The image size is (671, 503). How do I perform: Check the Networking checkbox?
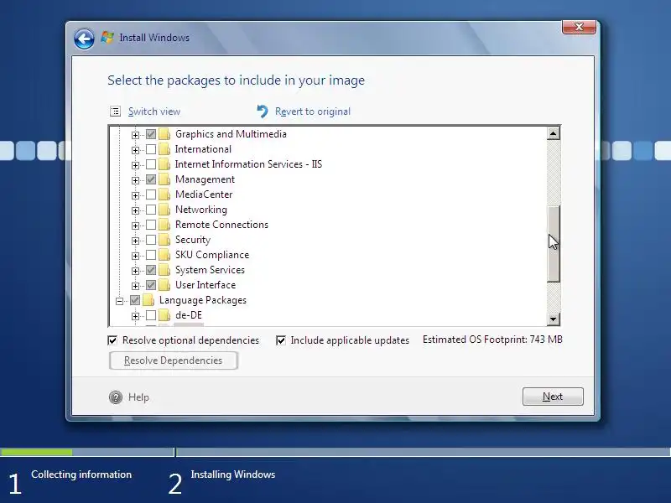tap(151, 210)
